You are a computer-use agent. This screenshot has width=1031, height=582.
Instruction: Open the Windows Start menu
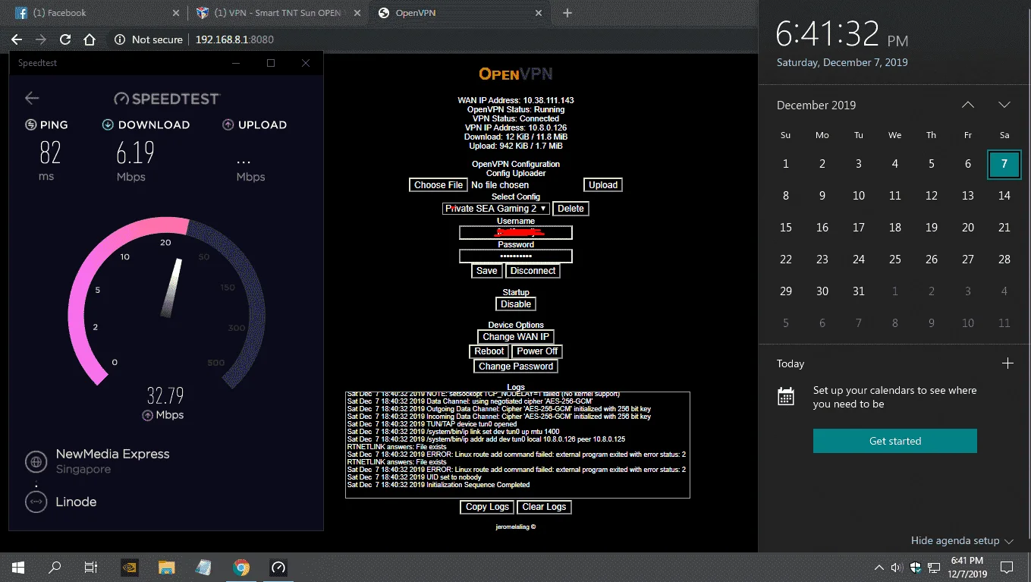(x=18, y=567)
